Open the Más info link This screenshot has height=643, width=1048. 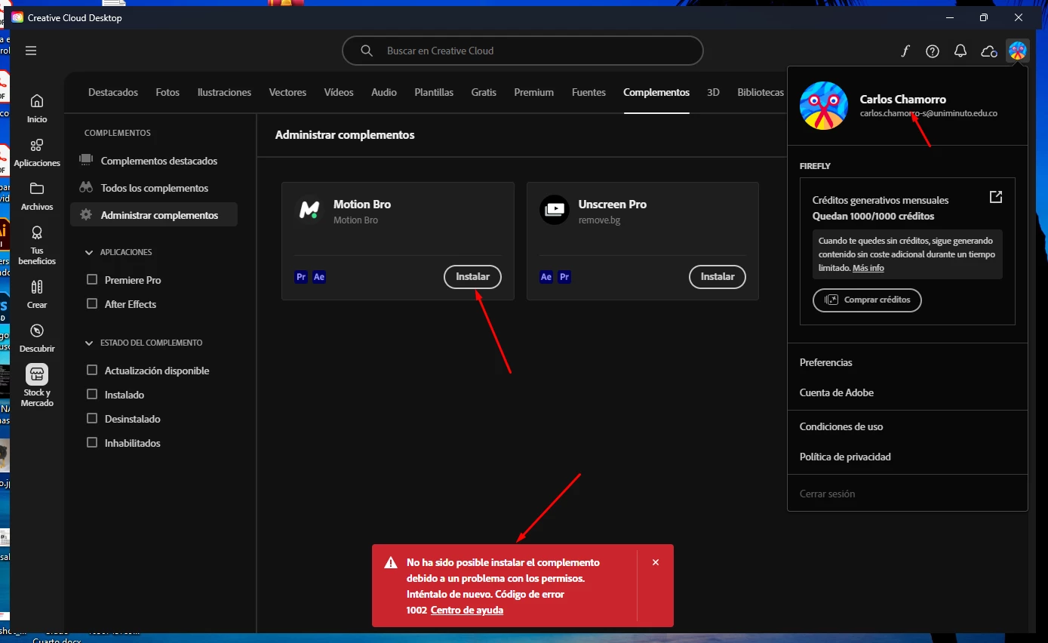tap(868, 268)
